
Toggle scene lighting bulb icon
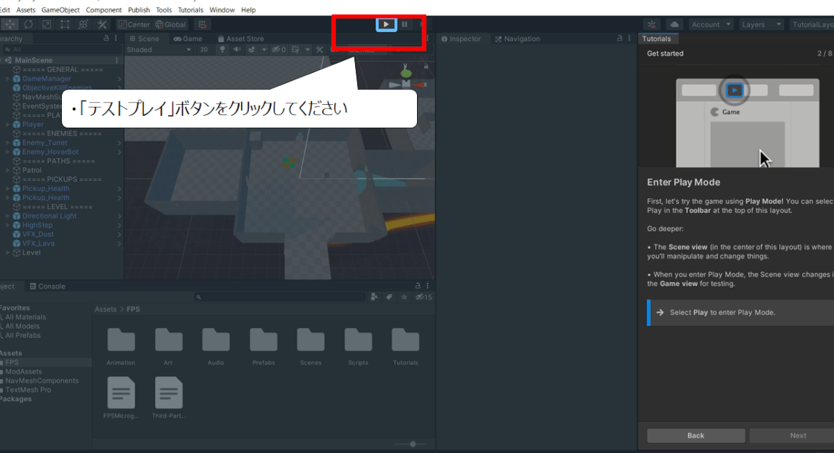tap(222, 50)
